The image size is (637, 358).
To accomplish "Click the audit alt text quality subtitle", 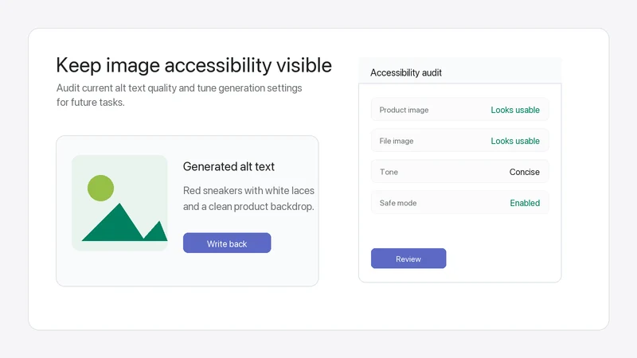I will coord(179,95).
